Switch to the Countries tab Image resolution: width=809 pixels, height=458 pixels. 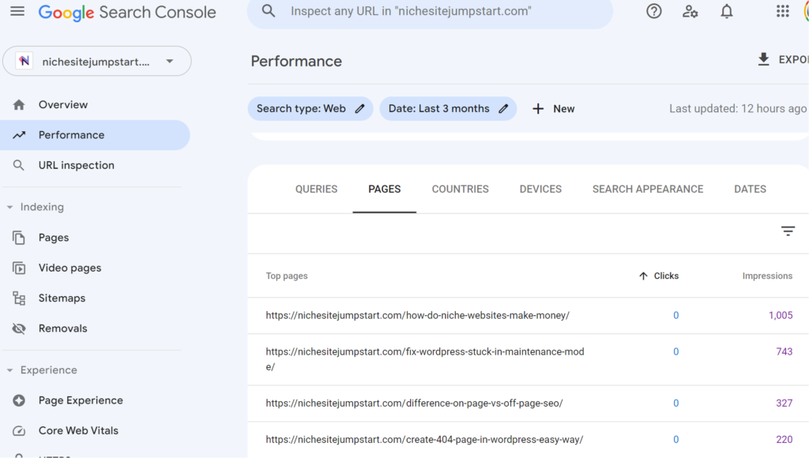coord(461,190)
